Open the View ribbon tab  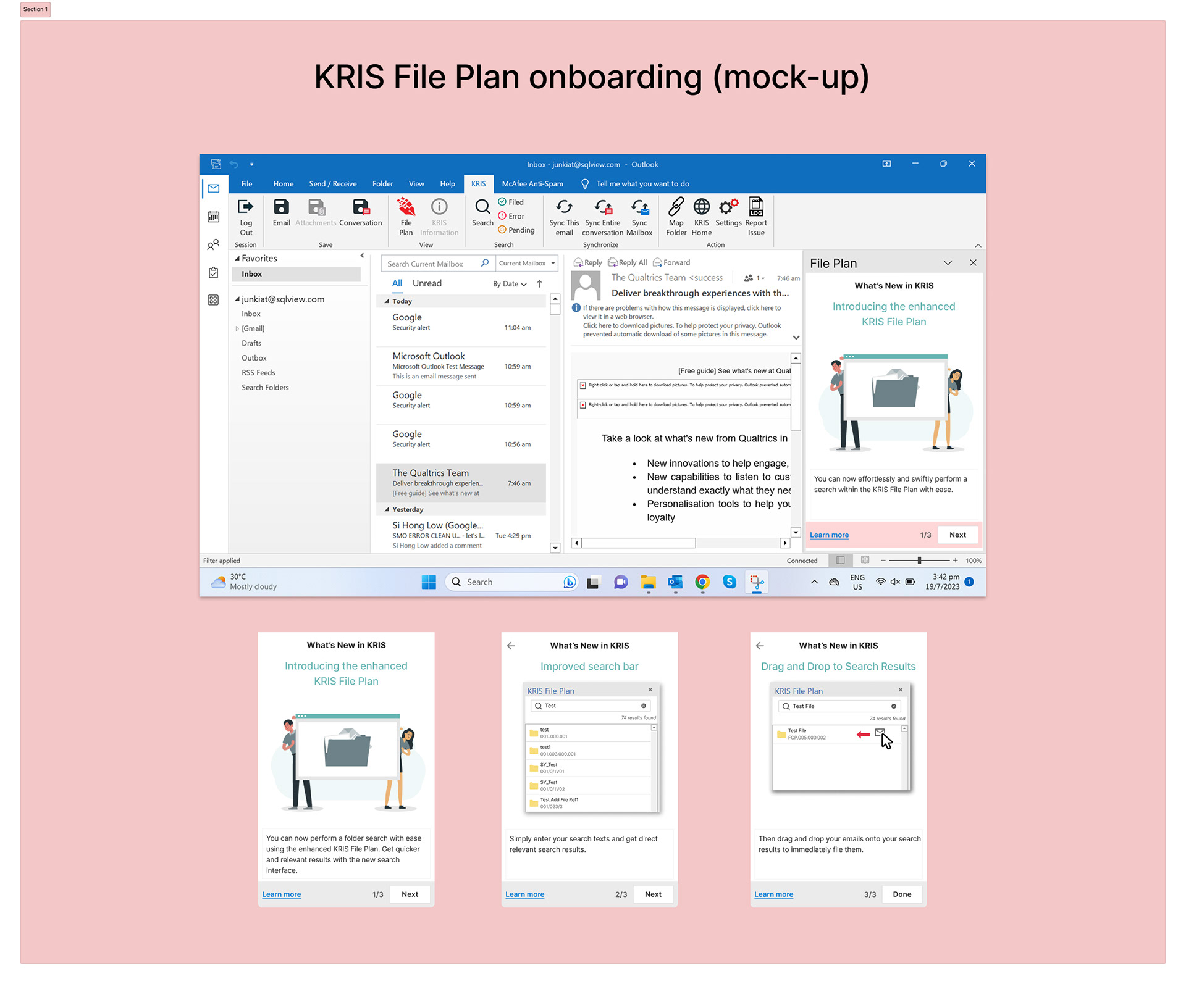pos(416,184)
